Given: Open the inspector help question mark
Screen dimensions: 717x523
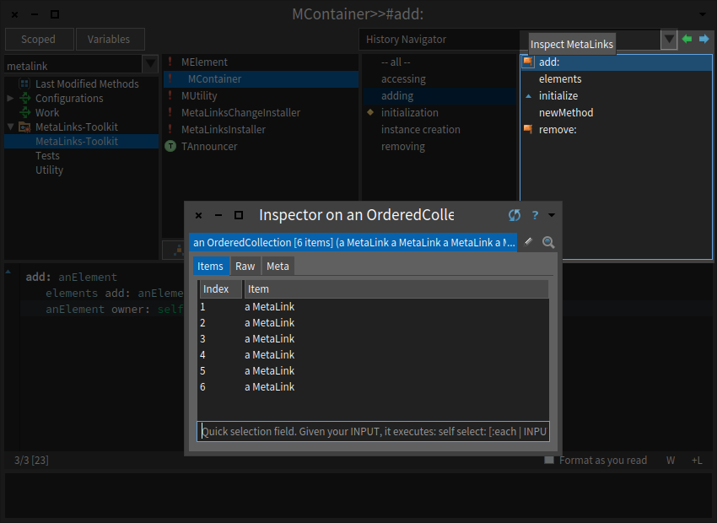Looking at the screenshot, I should (535, 215).
